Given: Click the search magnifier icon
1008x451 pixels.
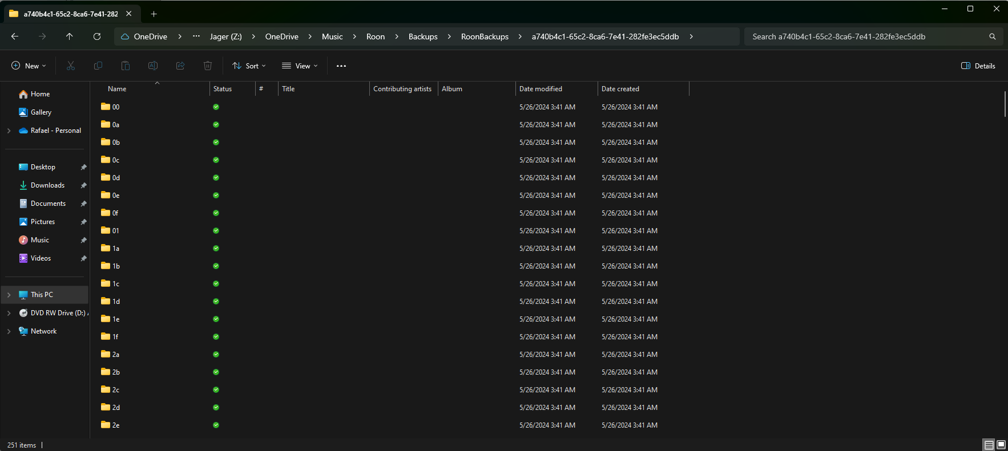Looking at the screenshot, I should pyautogui.click(x=993, y=36).
